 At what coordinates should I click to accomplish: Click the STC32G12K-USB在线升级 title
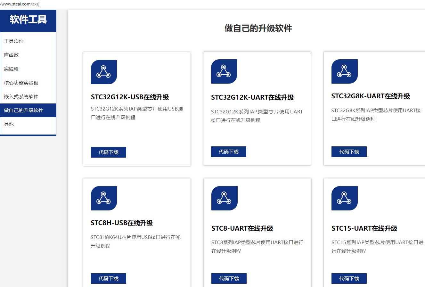click(130, 97)
